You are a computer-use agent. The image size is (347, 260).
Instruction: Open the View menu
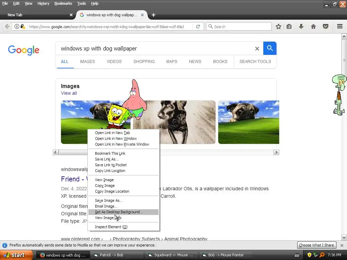coord(28,3)
